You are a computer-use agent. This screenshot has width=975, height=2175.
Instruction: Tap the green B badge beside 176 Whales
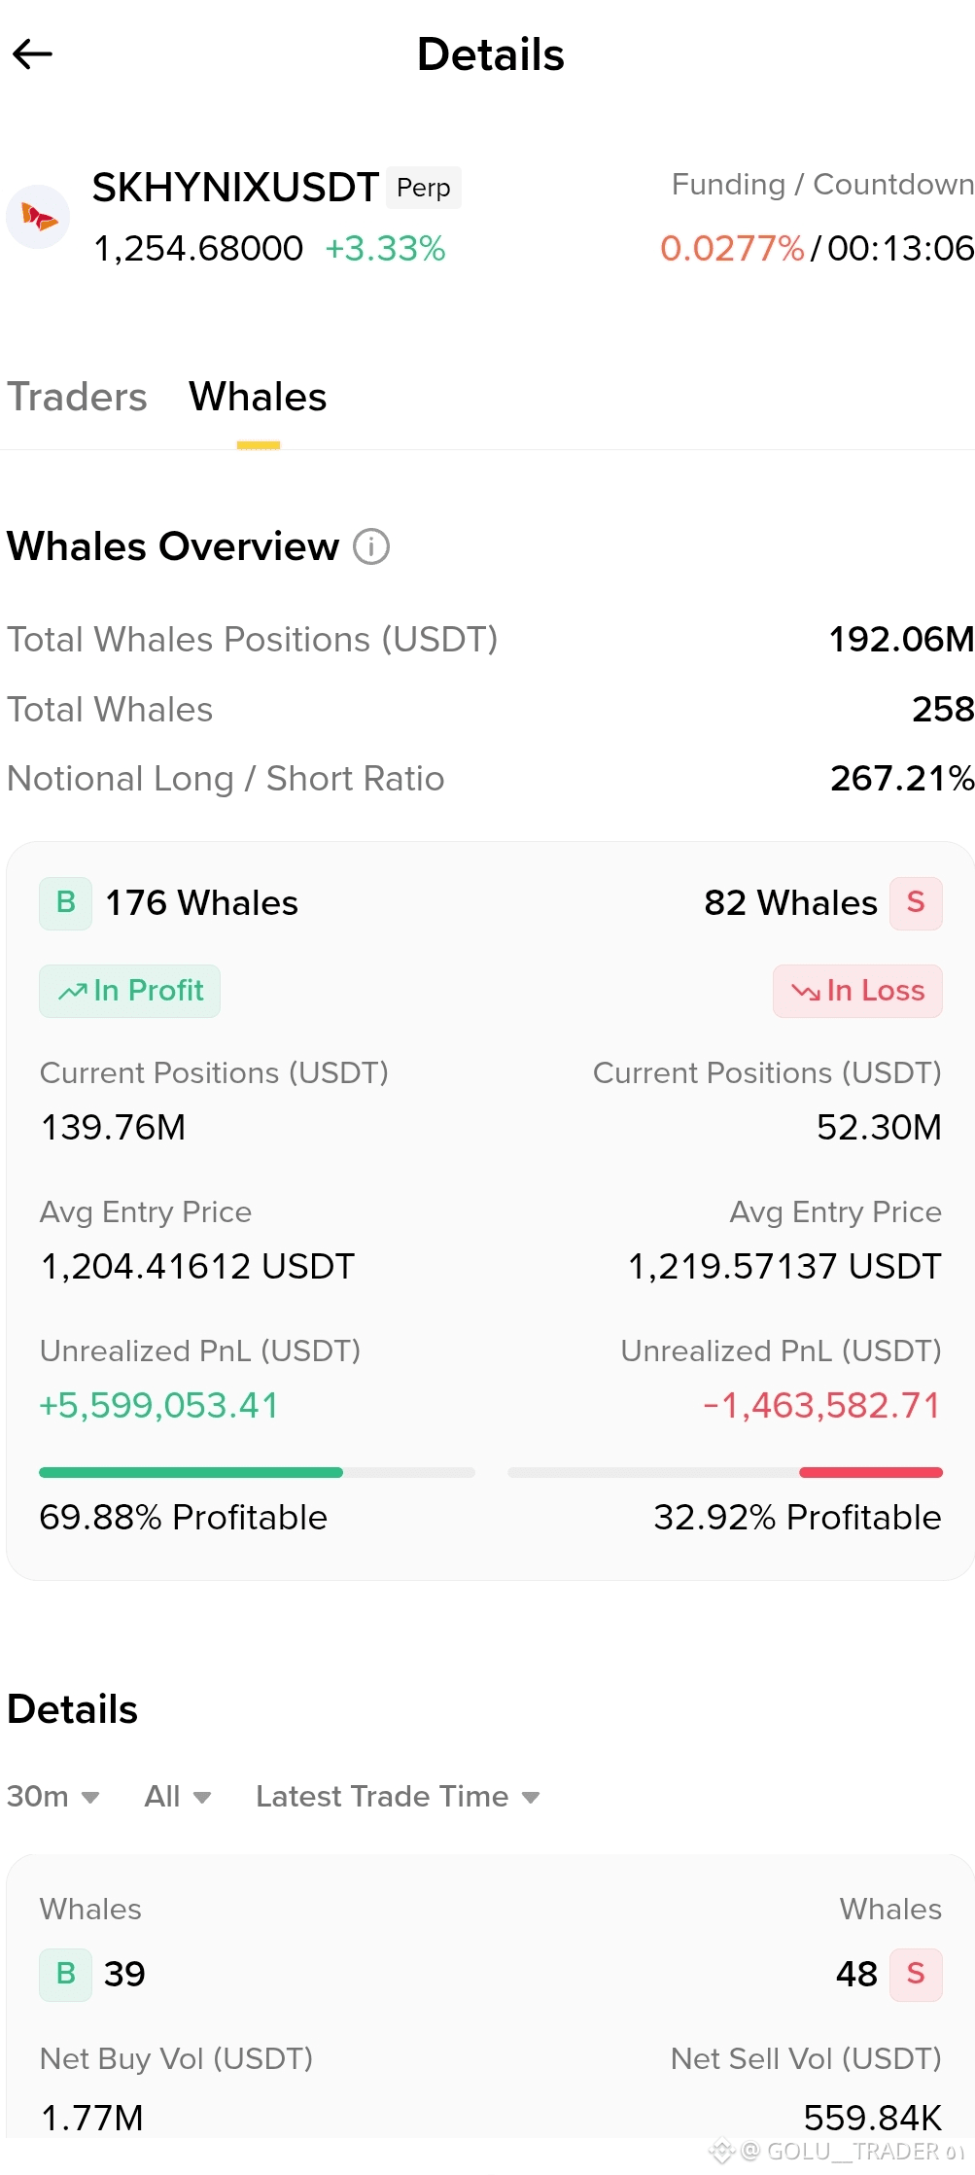click(65, 903)
